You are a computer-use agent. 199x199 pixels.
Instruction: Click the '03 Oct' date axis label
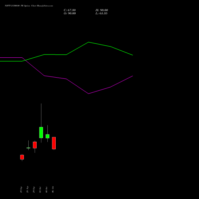[47, 189]
